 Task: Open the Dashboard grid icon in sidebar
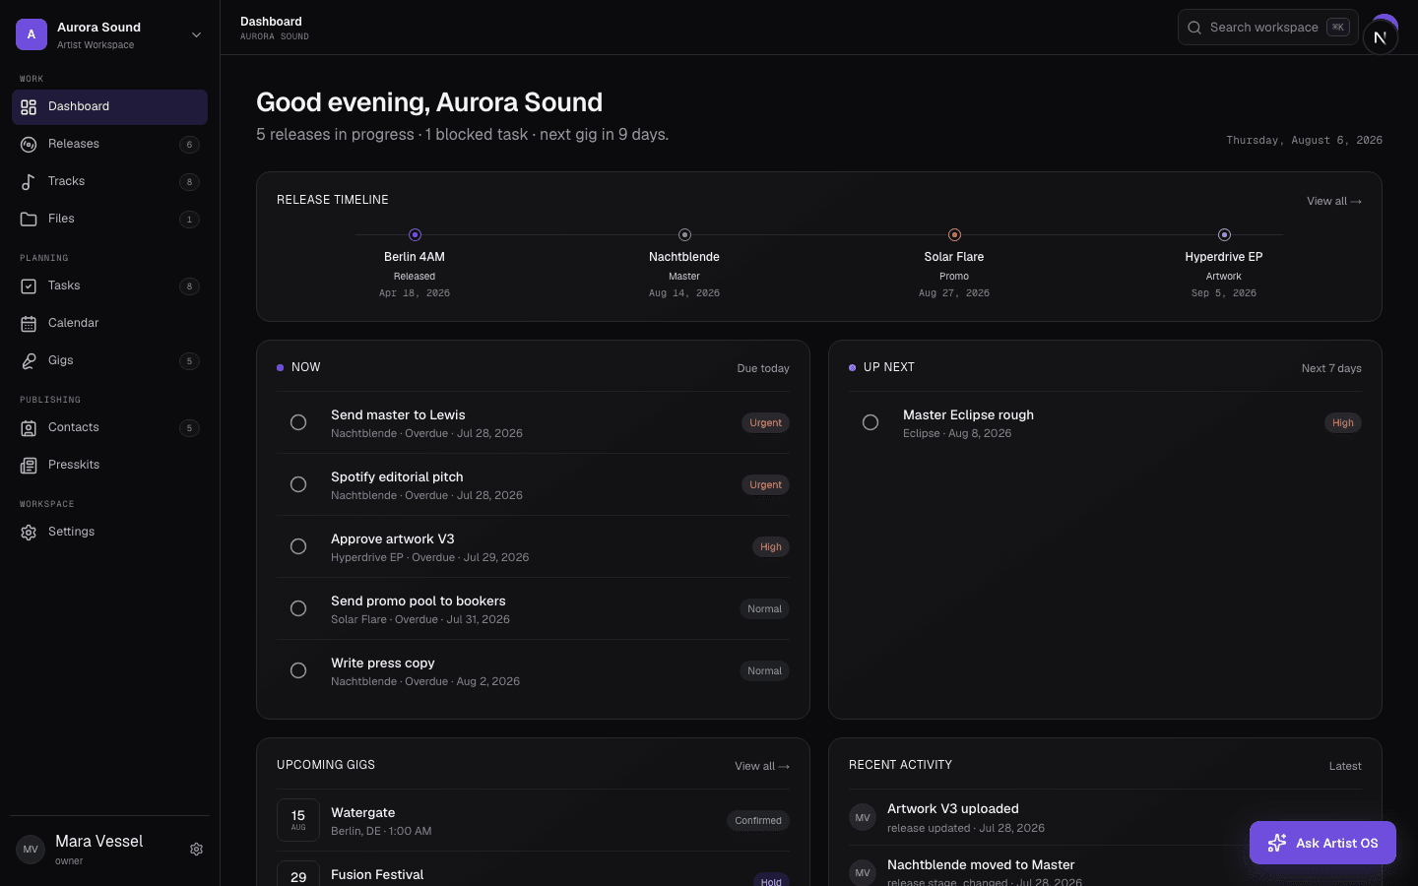pos(29,107)
